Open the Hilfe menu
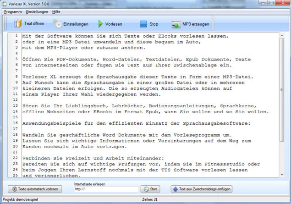The width and height of the screenshot is (291, 204). pyautogui.click(x=56, y=12)
